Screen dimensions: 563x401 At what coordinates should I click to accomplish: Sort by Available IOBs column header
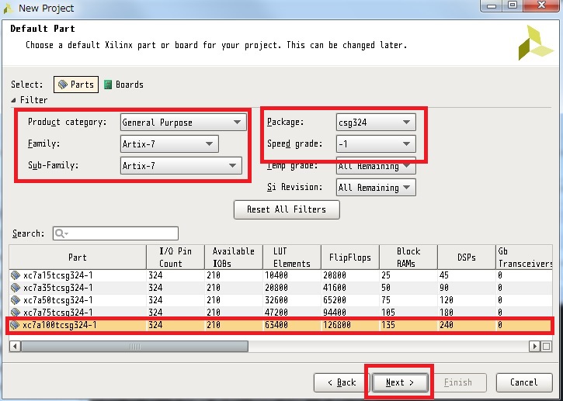click(x=234, y=258)
